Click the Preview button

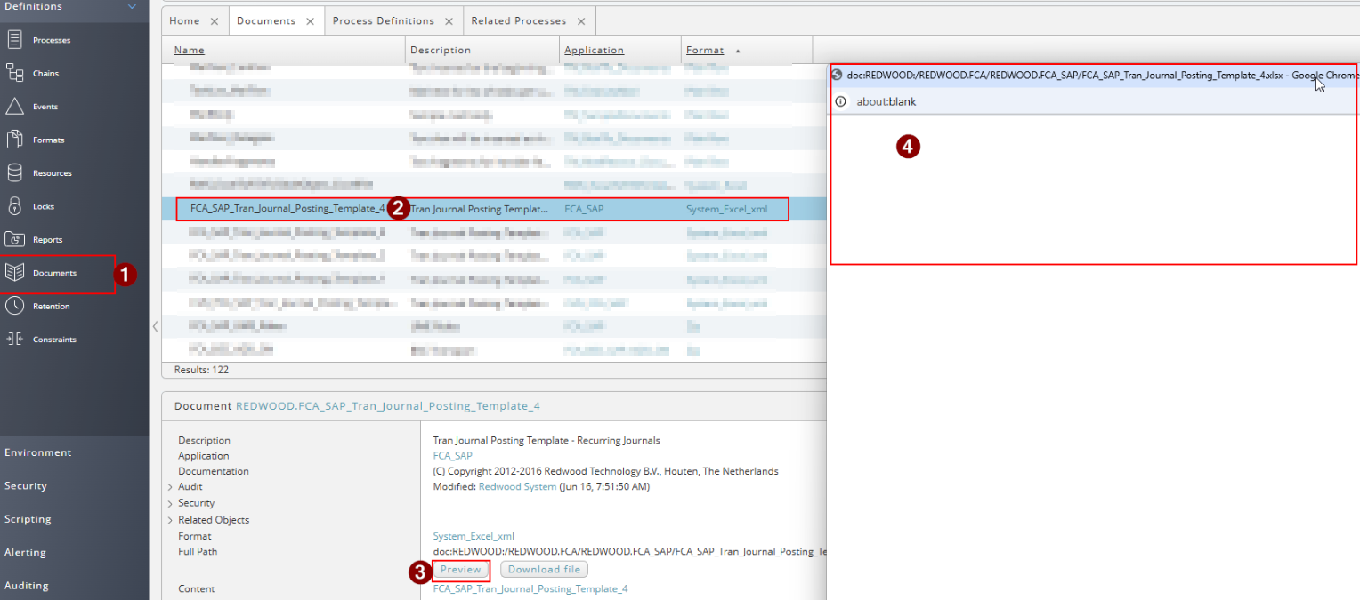pos(460,570)
